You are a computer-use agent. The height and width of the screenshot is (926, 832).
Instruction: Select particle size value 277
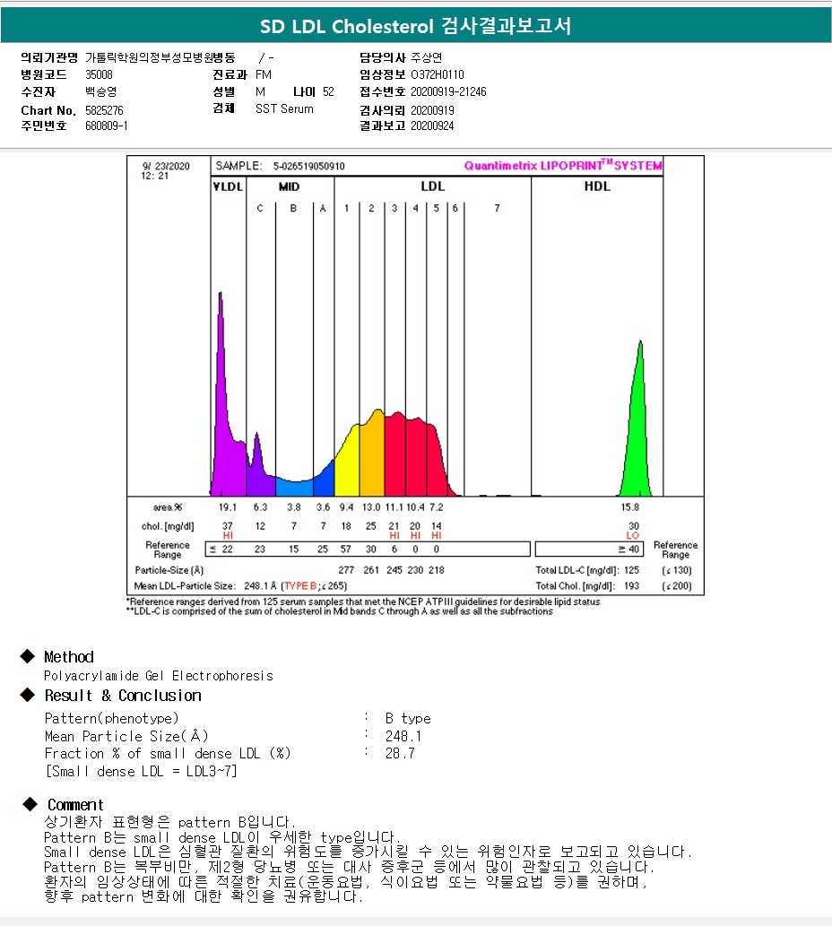tap(346, 570)
